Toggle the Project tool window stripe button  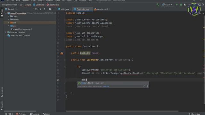point(2,13)
